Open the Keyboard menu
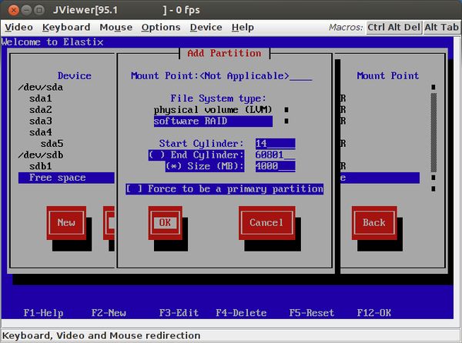This screenshot has height=343, width=462. (x=66, y=28)
